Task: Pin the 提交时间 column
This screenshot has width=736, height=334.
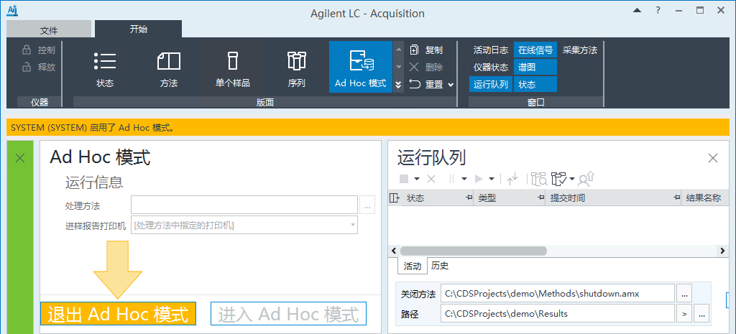Action: 676,198
